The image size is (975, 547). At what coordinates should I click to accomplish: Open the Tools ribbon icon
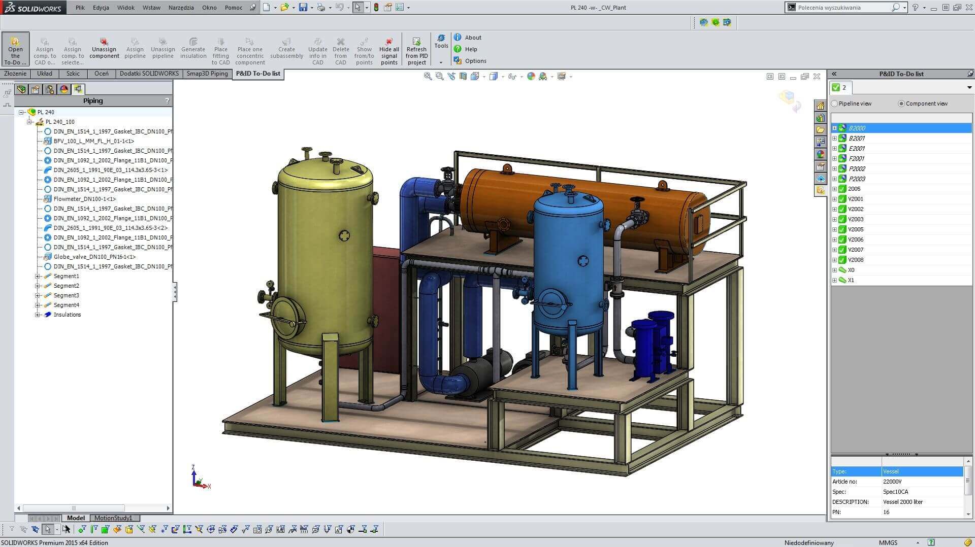(x=441, y=41)
